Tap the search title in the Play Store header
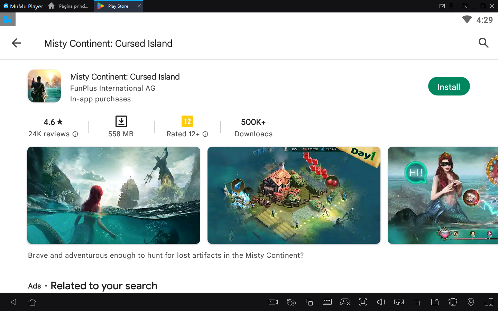 tap(108, 43)
